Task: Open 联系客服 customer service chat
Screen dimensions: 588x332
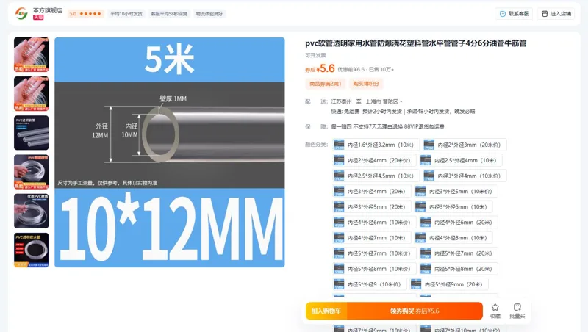Action: [514, 14]
